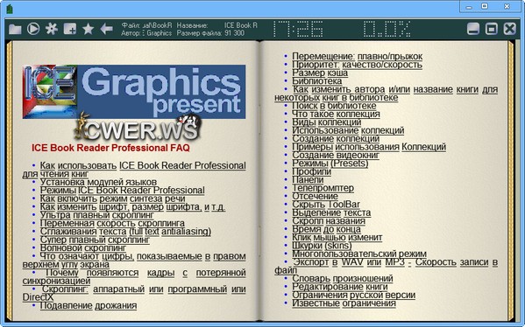Open FAQ entry Ограничения русской версии
Image resolution: width=525 pixels, height=327 pixels.
tap(353, 295)
